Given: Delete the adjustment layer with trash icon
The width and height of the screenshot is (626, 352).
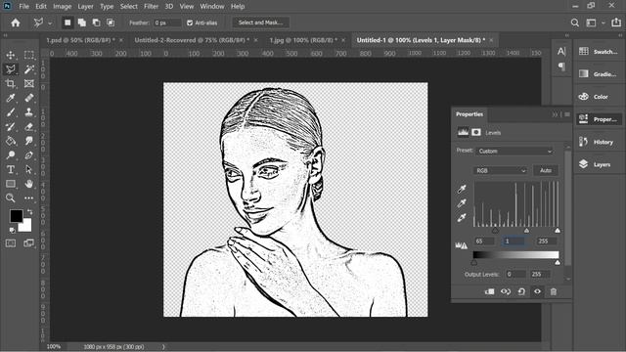Looking at the screenshot, I should [x=554, y=291].
